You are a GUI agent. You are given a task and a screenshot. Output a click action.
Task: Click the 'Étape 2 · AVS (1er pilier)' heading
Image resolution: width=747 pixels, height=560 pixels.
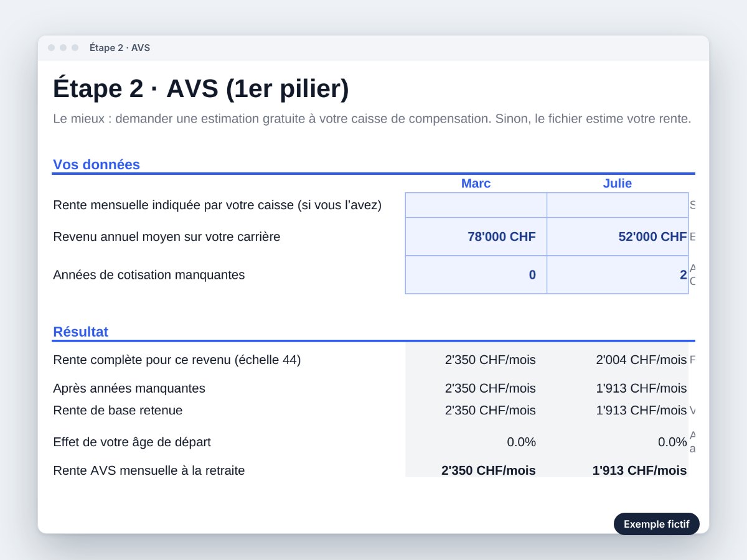[201, 88]
